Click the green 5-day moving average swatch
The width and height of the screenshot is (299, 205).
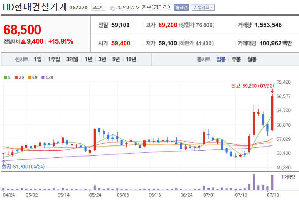pyautogui.click(x=6, y=77)
